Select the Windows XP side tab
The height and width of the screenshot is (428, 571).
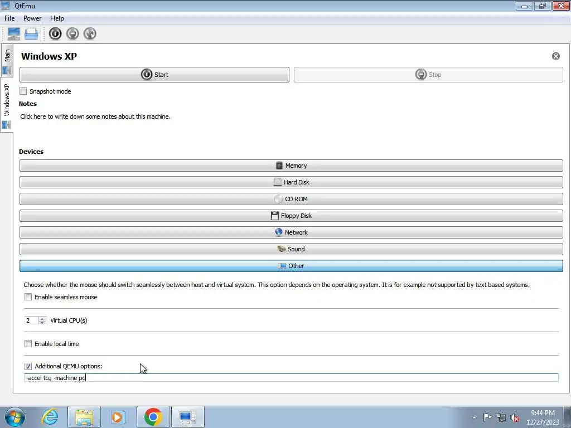click(7, 105)
